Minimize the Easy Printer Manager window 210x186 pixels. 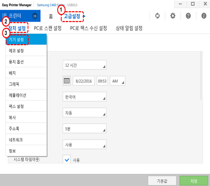[180, 4]
